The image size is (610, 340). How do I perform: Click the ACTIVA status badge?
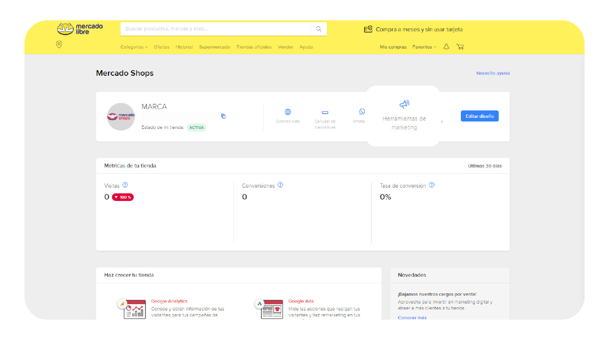[197, 127]
